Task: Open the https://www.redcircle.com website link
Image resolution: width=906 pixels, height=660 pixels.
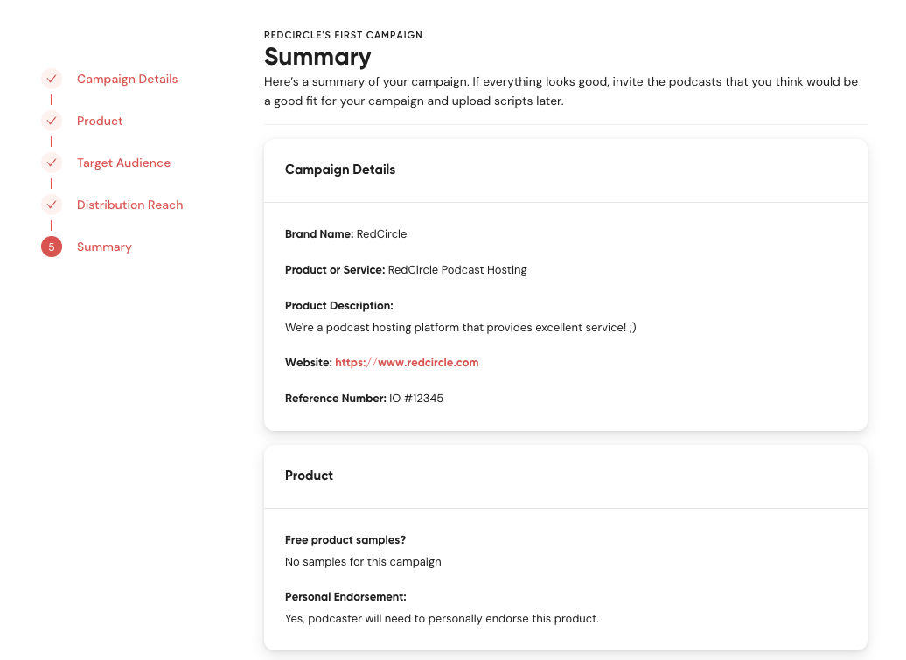Action: 407,363
